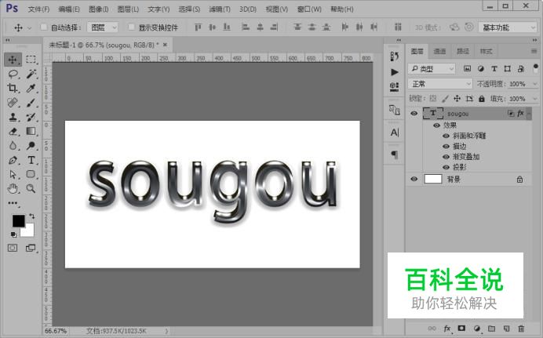
Task: Hide the sougou text layer
Action: [414, 114]
